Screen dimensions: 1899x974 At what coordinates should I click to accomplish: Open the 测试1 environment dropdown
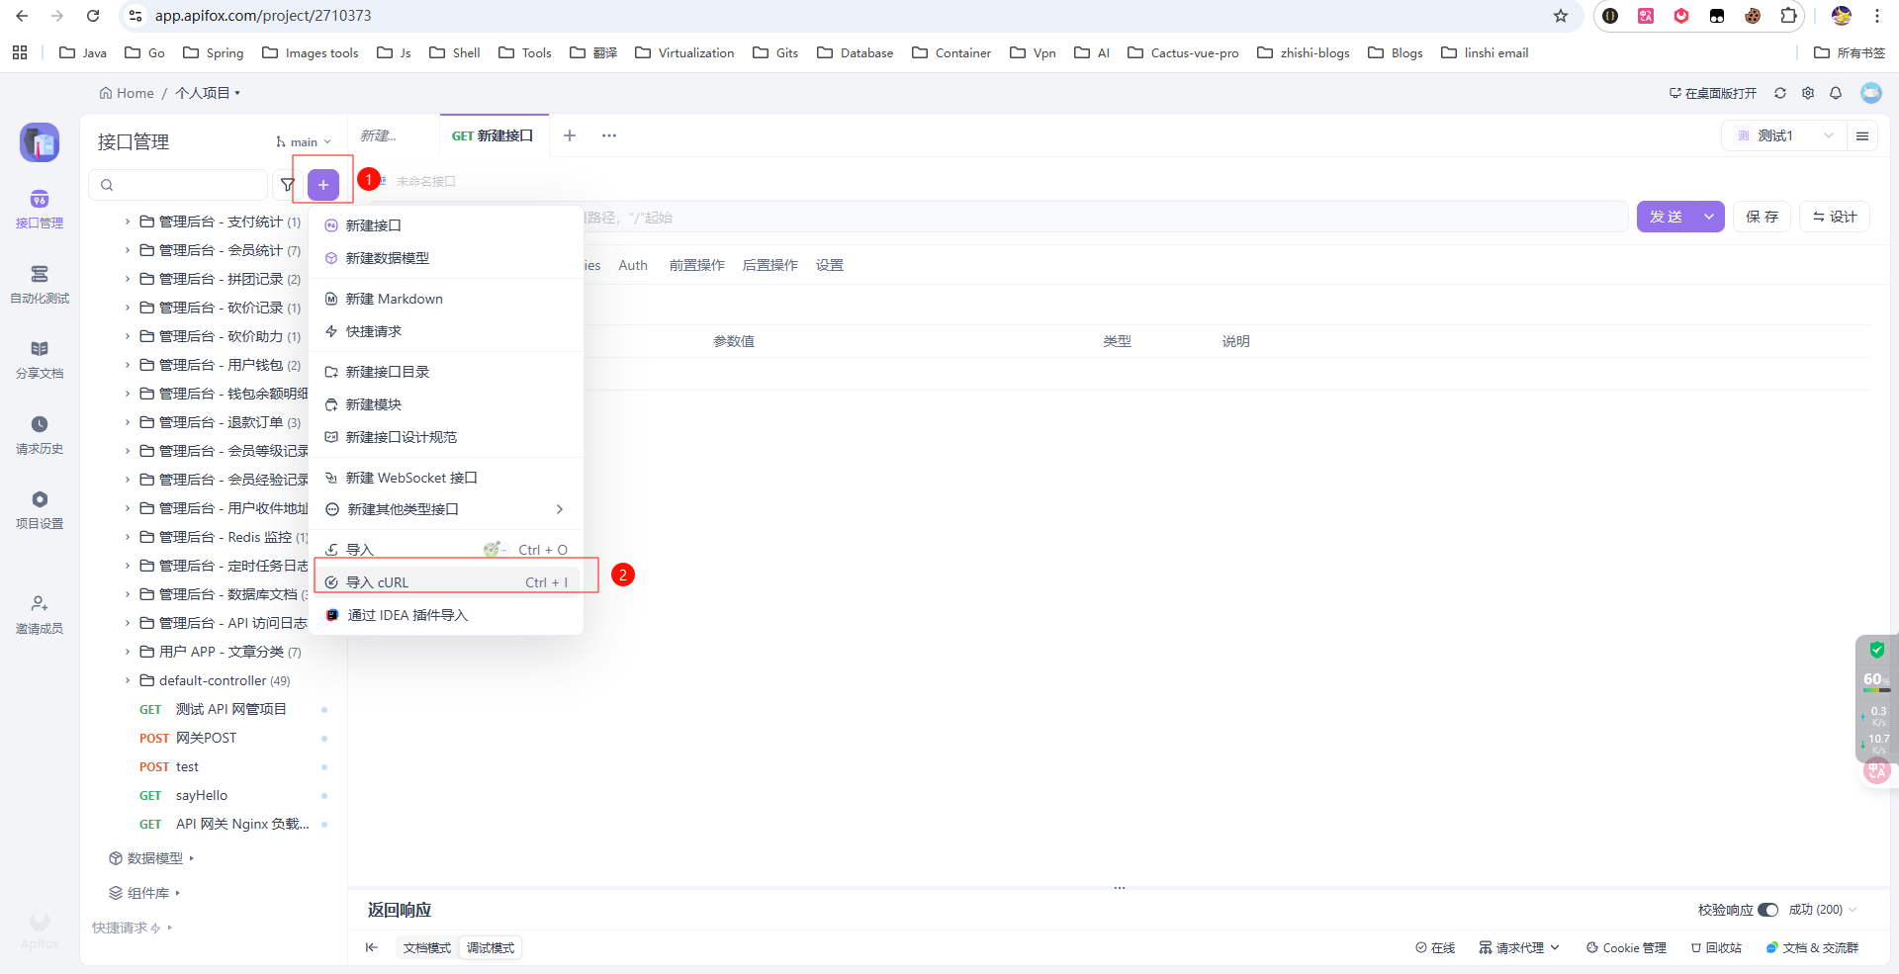[x=1785, y=136]
